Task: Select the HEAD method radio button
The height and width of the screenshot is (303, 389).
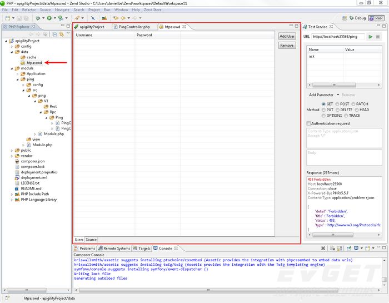Action: (357, 110)
